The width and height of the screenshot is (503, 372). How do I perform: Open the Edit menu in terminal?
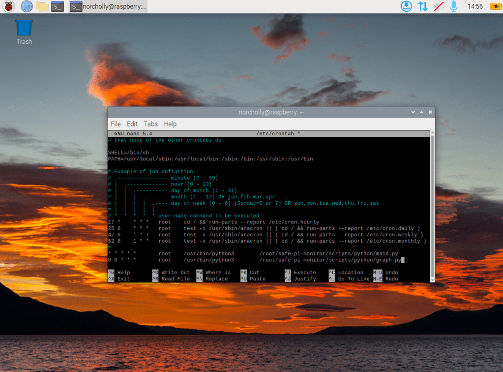point(132,124)
